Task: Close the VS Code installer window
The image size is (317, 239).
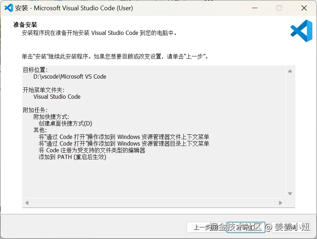Action: (304, 8)
